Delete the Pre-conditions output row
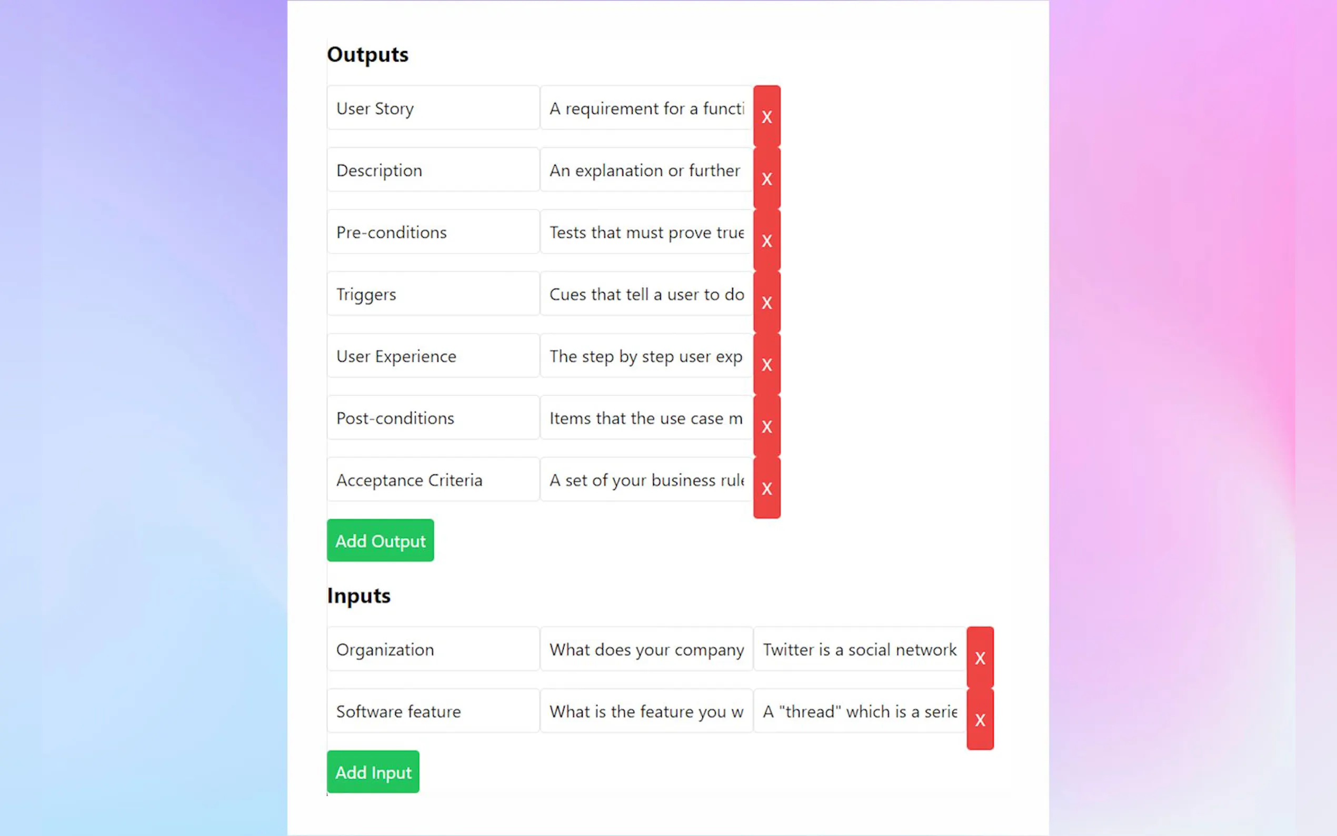The height and width of the screenshot is (836, 1337). [x=766, y=240]
